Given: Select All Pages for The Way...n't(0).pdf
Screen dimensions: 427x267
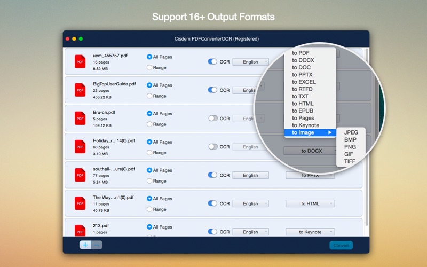Looking at the screenshot, I should [149, 198].
